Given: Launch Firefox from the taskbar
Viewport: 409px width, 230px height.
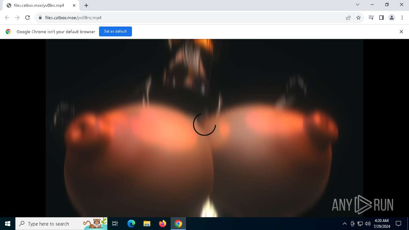Looking at the screenshot, I should click(163, 224).
